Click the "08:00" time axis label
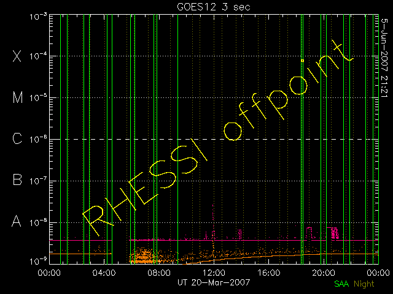393x294 pixels. pyautogui.click(x=159, y=273)
